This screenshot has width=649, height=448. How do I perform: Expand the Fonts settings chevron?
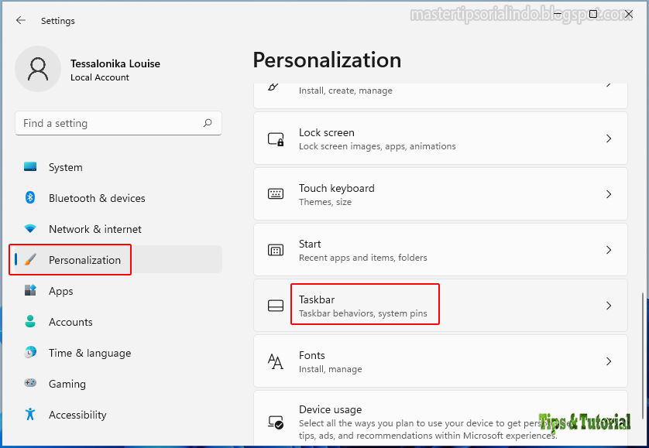(608, 361)
